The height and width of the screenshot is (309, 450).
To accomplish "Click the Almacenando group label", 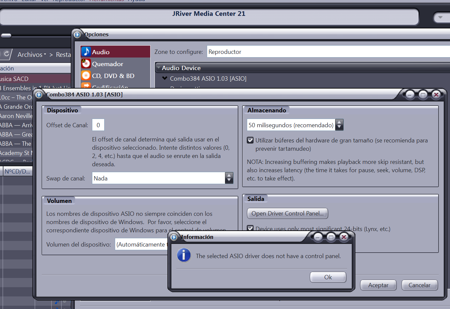I will (267, 110).
